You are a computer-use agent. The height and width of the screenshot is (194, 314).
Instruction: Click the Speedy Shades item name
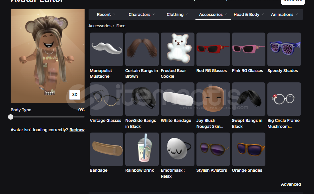tap(283, 70)
